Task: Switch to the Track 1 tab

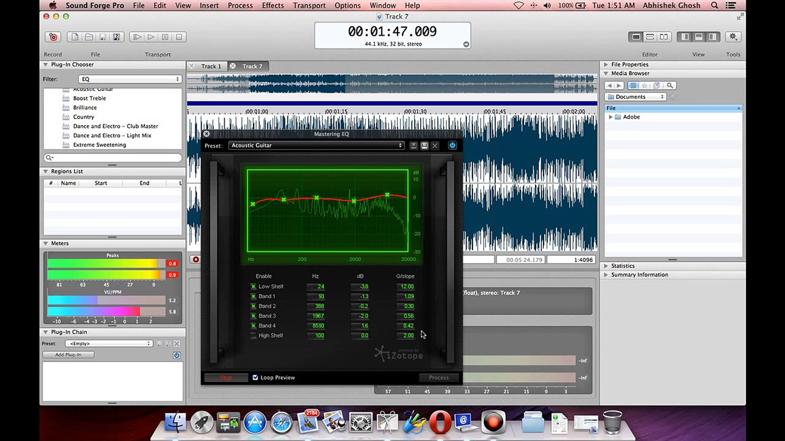Action: 211,66
